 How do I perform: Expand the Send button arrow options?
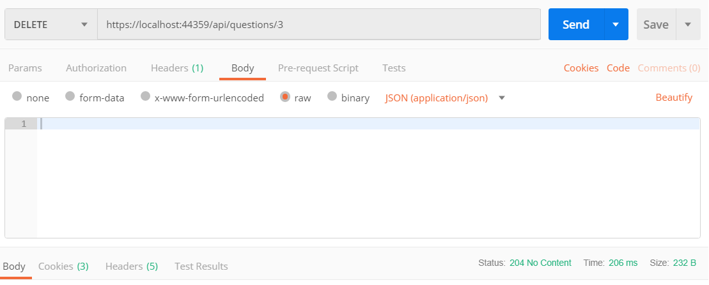pos(616,25)
